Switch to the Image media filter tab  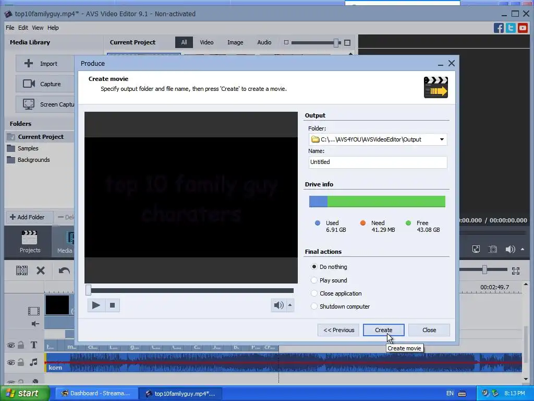[235, 42]
